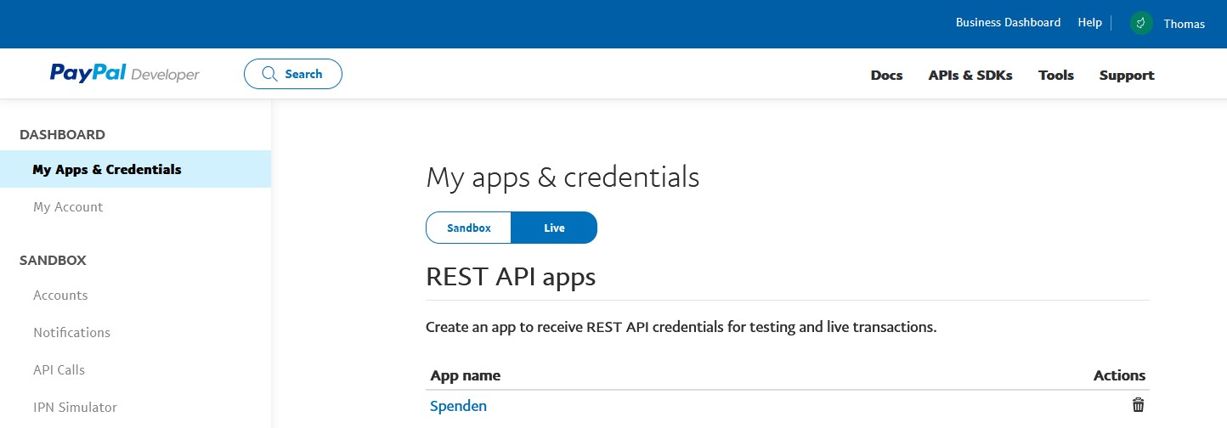
Task: Go to Sandbox Notifications
Action: click(x=71, y=332)
